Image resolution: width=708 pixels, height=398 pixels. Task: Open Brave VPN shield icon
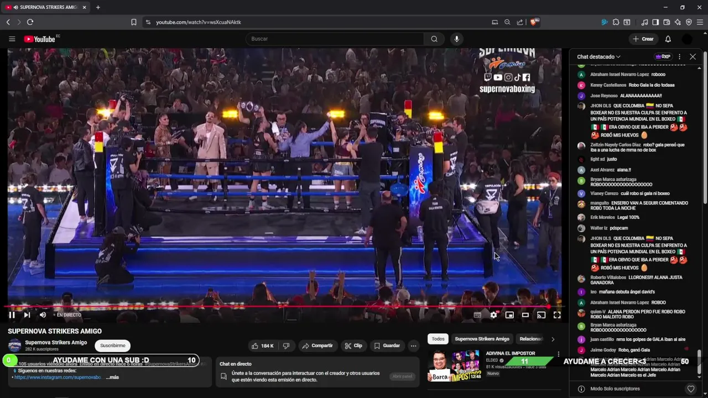pos(689,22)
